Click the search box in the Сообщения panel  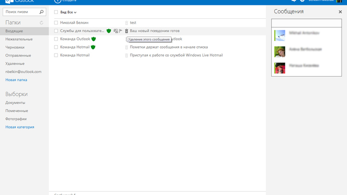(x=307, y=23)
